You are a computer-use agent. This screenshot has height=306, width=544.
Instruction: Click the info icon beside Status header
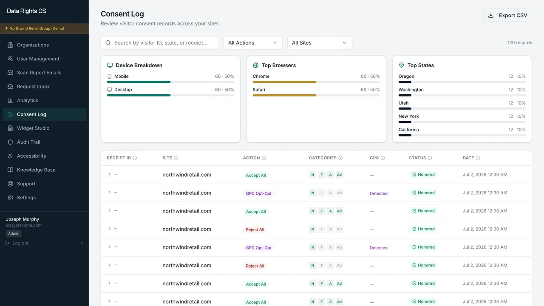430,158
